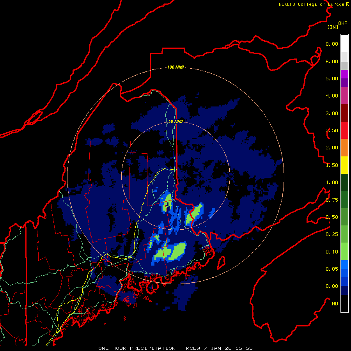Click the ONE HOUR PRECIPITATION title text
Image resolution: width=351 pixels, height=351 pixels.
coord(137,348)
